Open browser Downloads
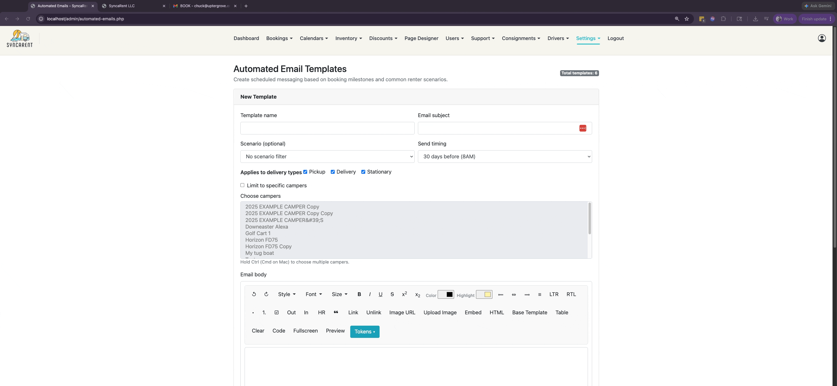Viewport: 837px width, 386px height. click(756, 19)
